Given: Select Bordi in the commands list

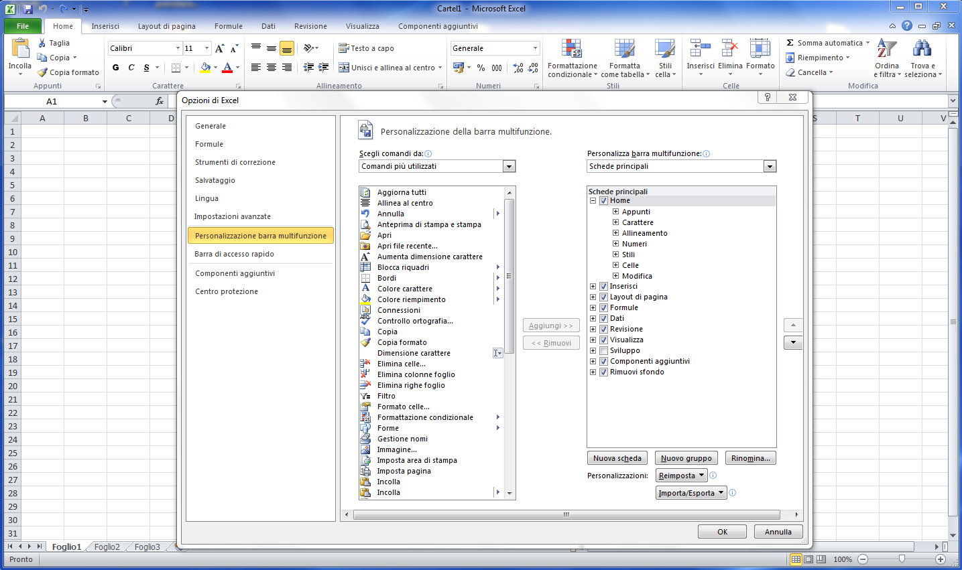Looking at the screenshot, I should pyautogui.click(x=387, y=278).
